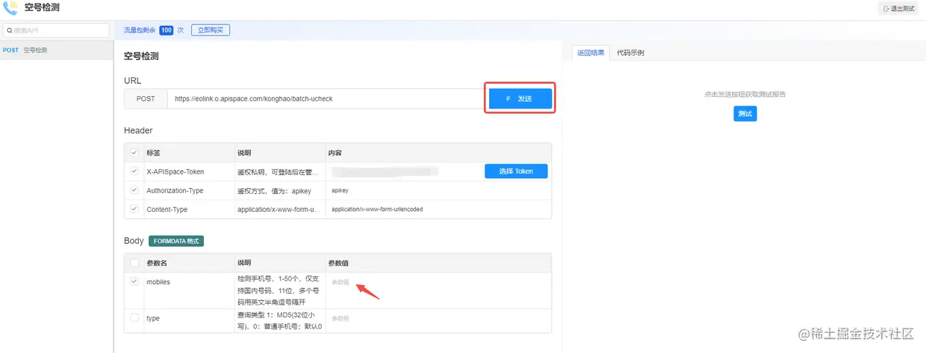Click the 退出测试 exit test button
The height and width of the screenshot is (353, 926).
(x=899, y=9)
